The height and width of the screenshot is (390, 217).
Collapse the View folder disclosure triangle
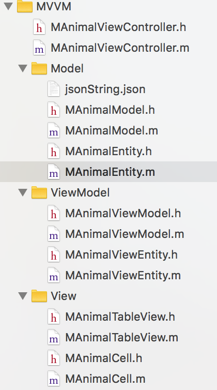click(x=23, y=296)
